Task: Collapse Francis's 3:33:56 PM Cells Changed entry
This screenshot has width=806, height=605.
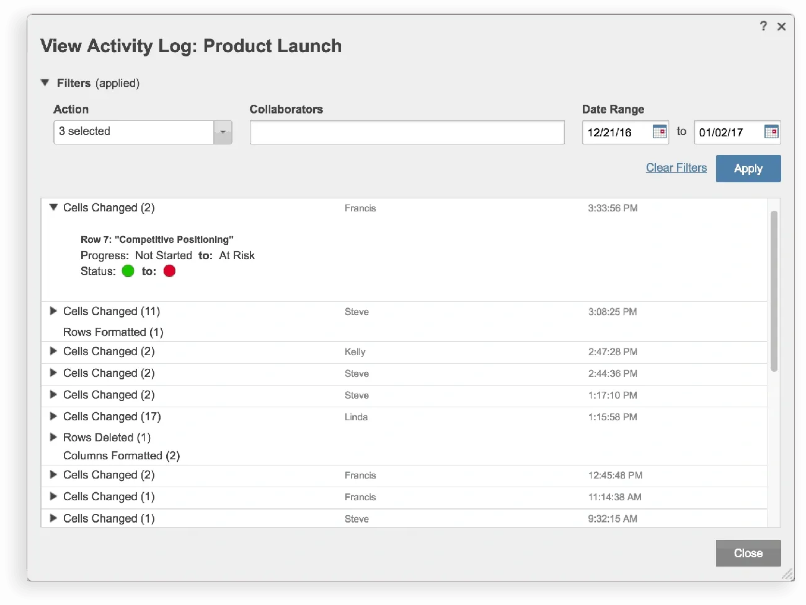Action: pyautogui.click(x=53, y=208)
